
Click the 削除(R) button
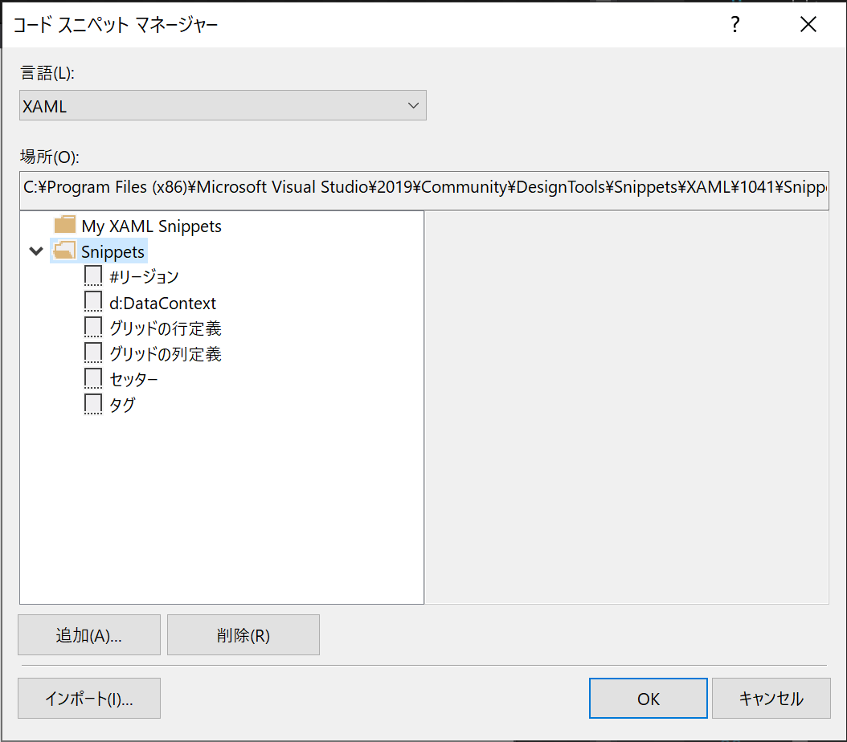coord(243,634)
